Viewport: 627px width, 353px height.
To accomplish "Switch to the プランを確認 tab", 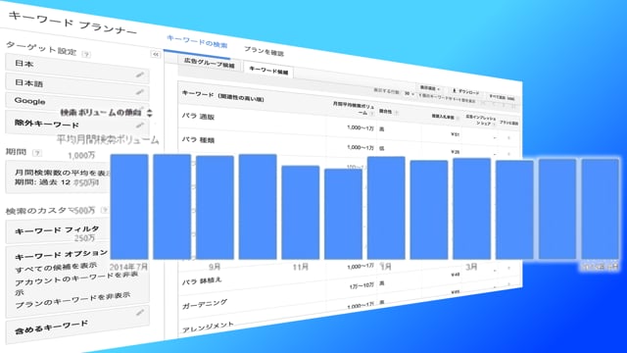I will [x=264, y=52].
